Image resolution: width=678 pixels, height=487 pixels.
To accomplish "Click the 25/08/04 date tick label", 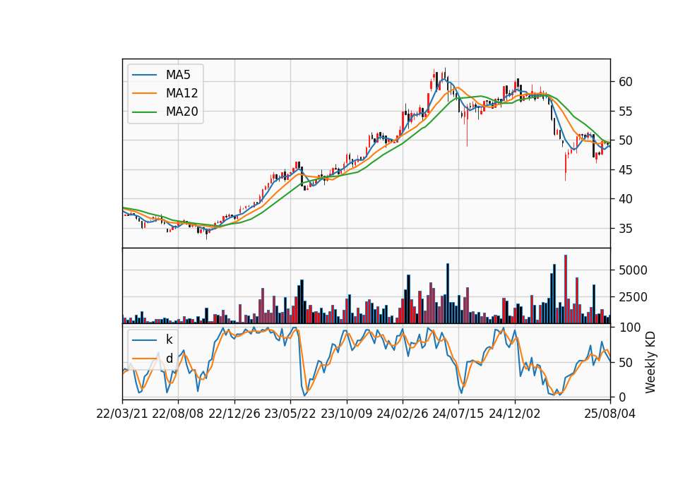I will tap(610, 414).
